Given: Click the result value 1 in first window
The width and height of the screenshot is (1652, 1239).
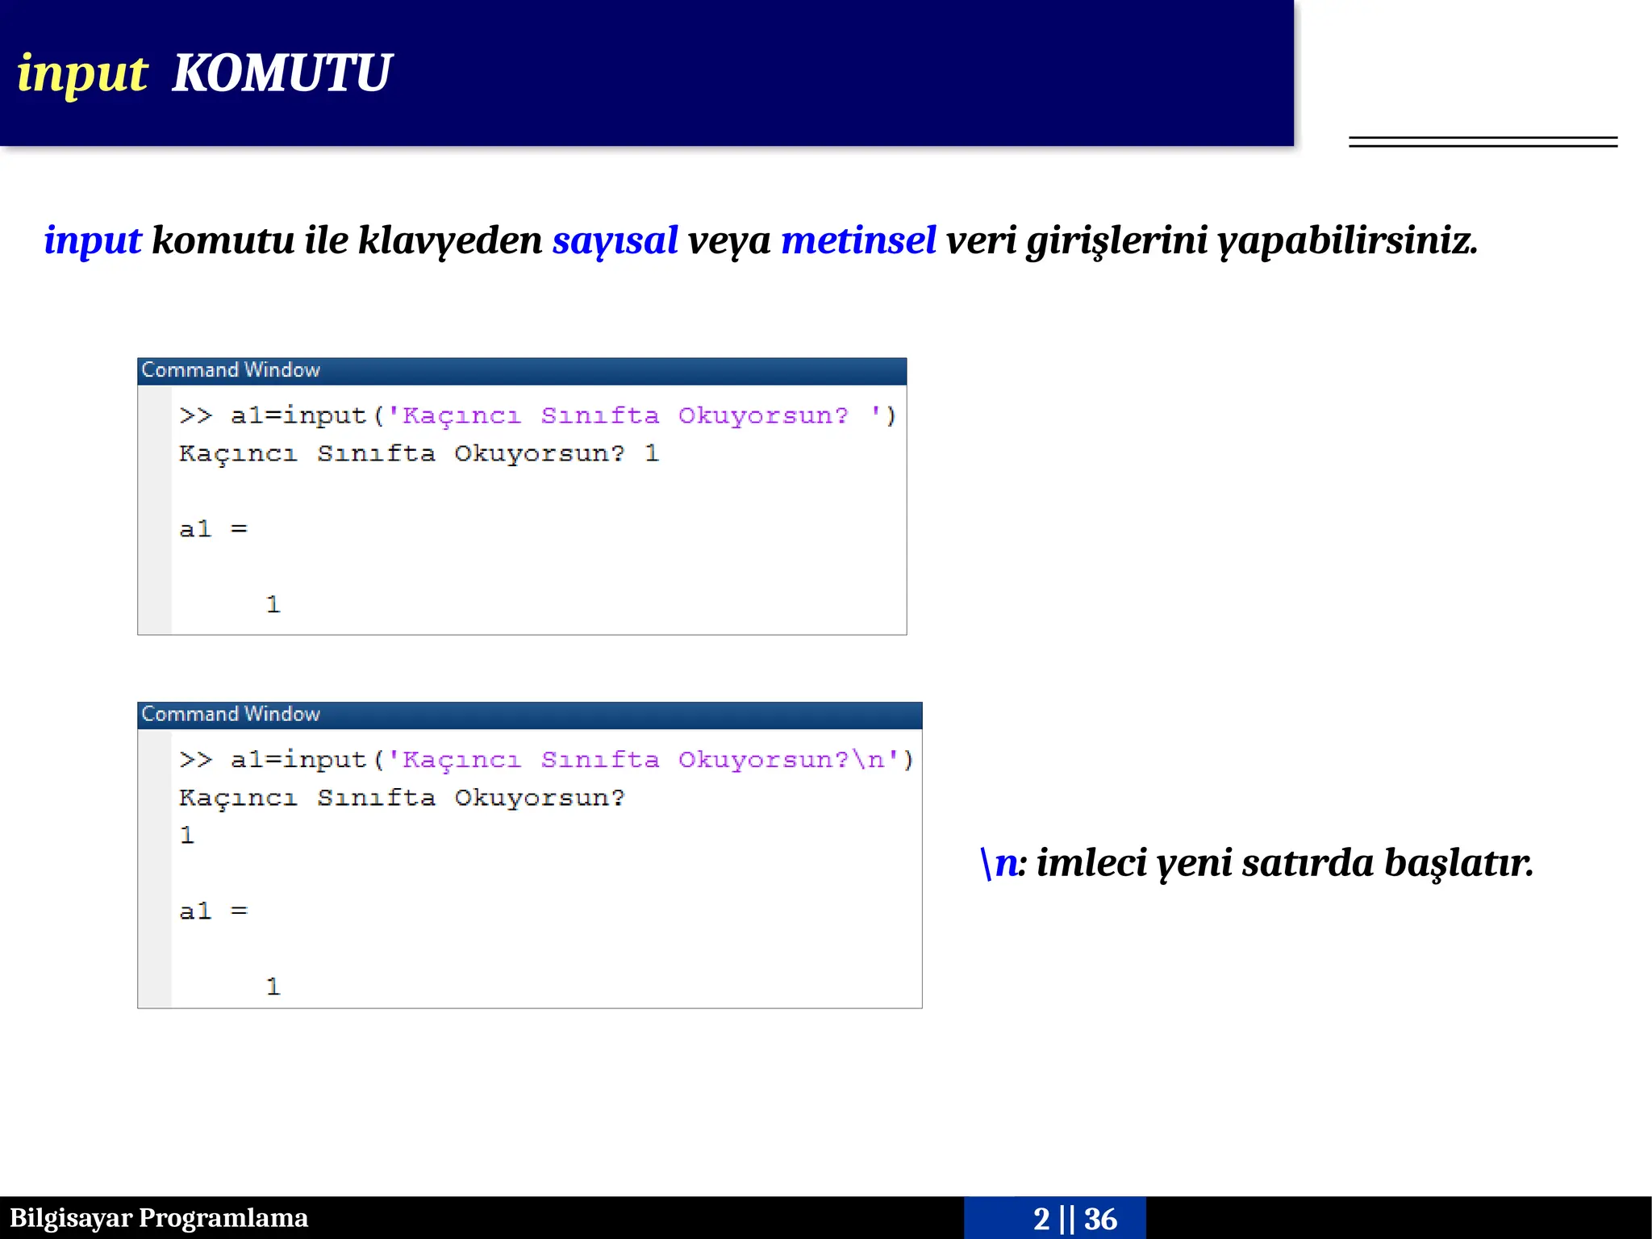Looking at the screenshot, I should pyautogui.click(x=273, y=604).
